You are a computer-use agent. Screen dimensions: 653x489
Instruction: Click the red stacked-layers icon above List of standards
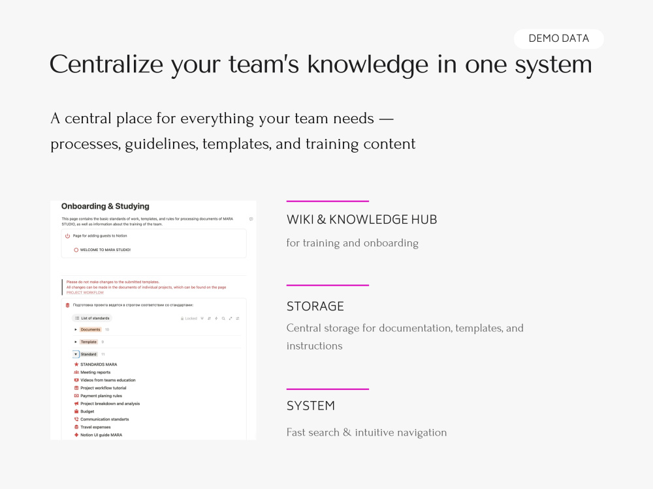pyautogui.click(x=67, y=305)
